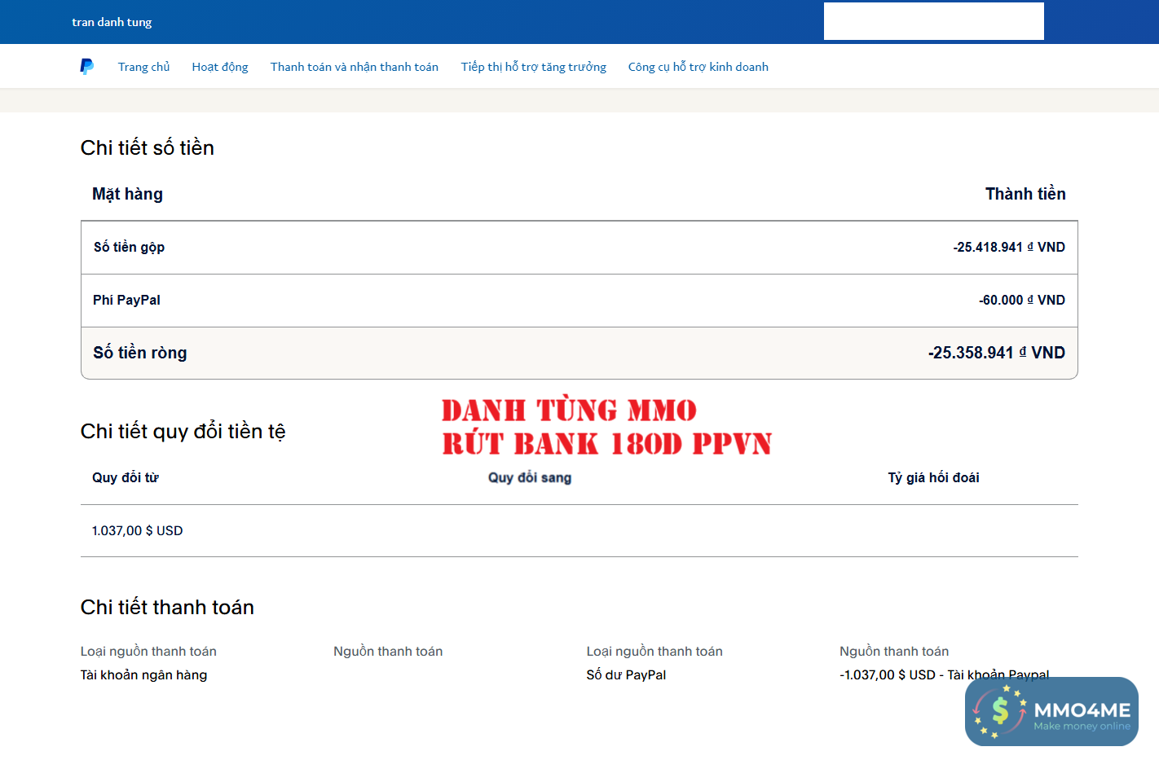Viewport: 1159px width, 760px height.
Task: Click Nguồn thanh toán label above -1.037,00 $ USD
Action: point(894,651)
